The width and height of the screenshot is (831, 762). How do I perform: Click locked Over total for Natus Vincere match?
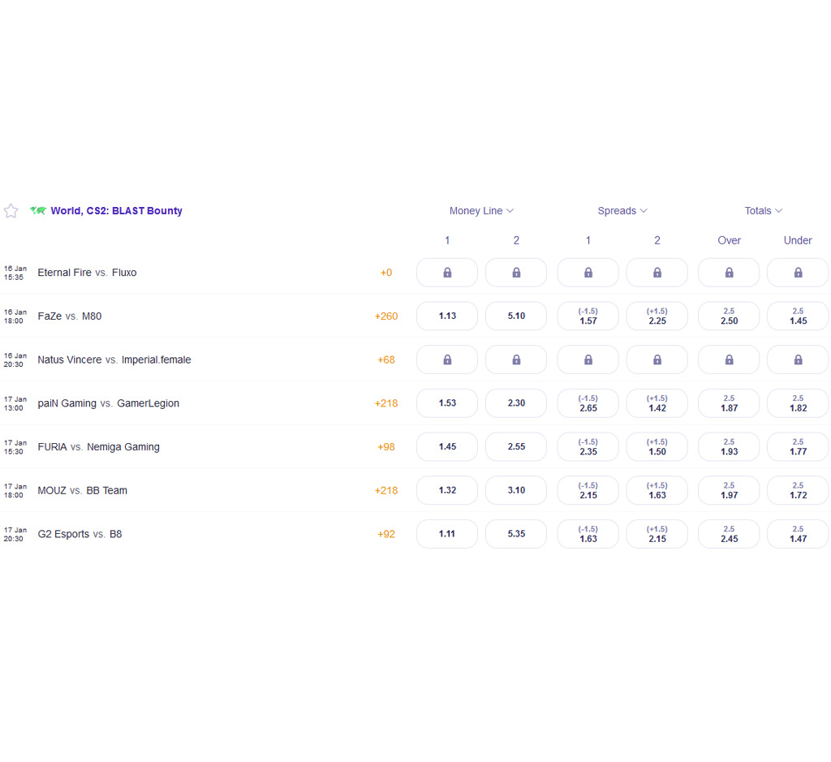pos(729,359)
